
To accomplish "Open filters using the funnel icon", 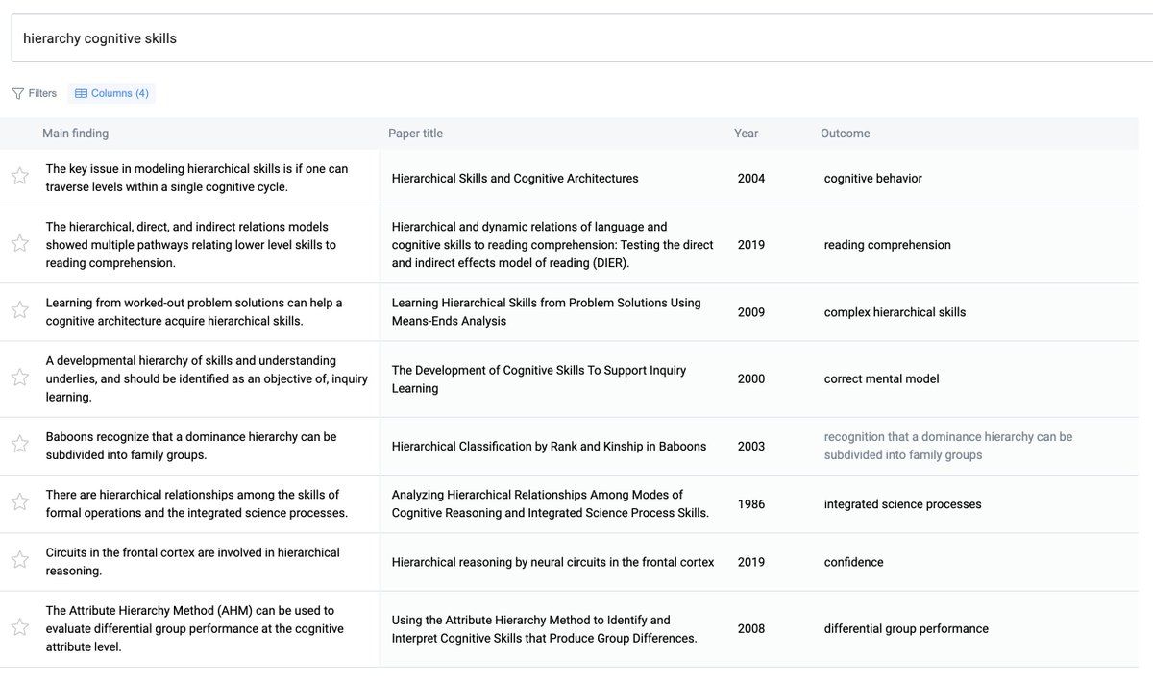I will point(17,92).
